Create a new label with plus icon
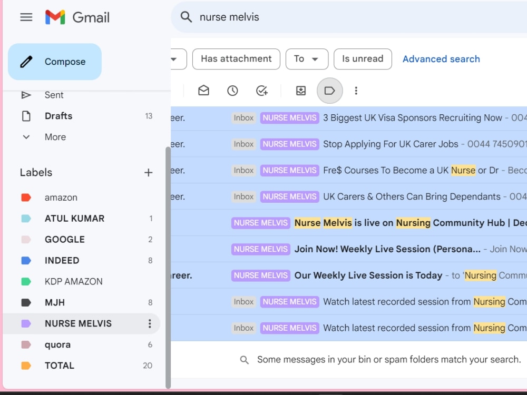Viewport: 527px width, 395px height. coord(148,173)
